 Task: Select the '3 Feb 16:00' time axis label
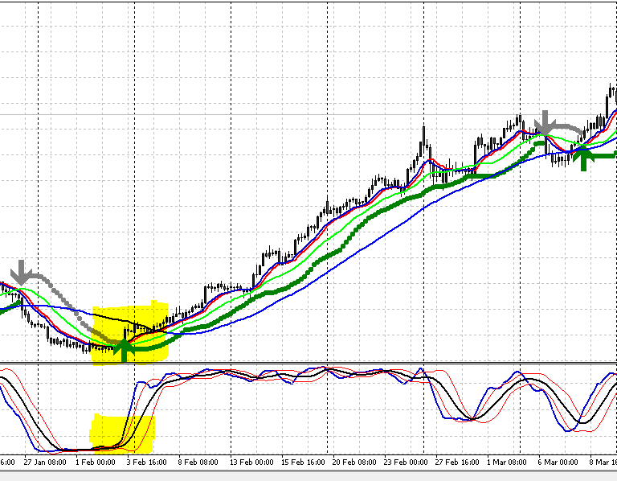click(147, 462)
